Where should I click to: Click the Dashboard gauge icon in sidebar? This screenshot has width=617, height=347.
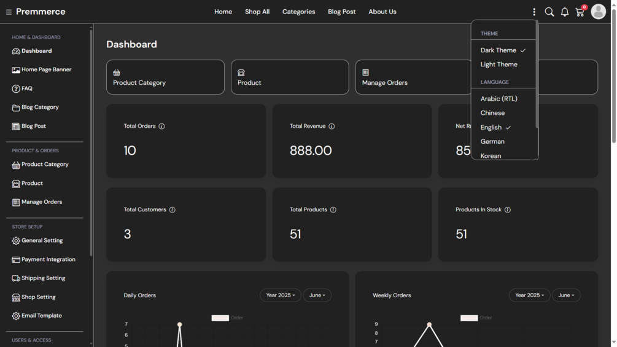coord(16,51)
